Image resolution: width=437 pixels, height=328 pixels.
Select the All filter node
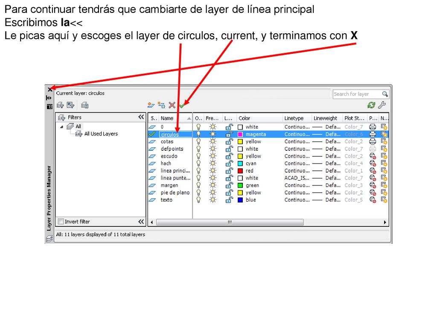(79, 126)
